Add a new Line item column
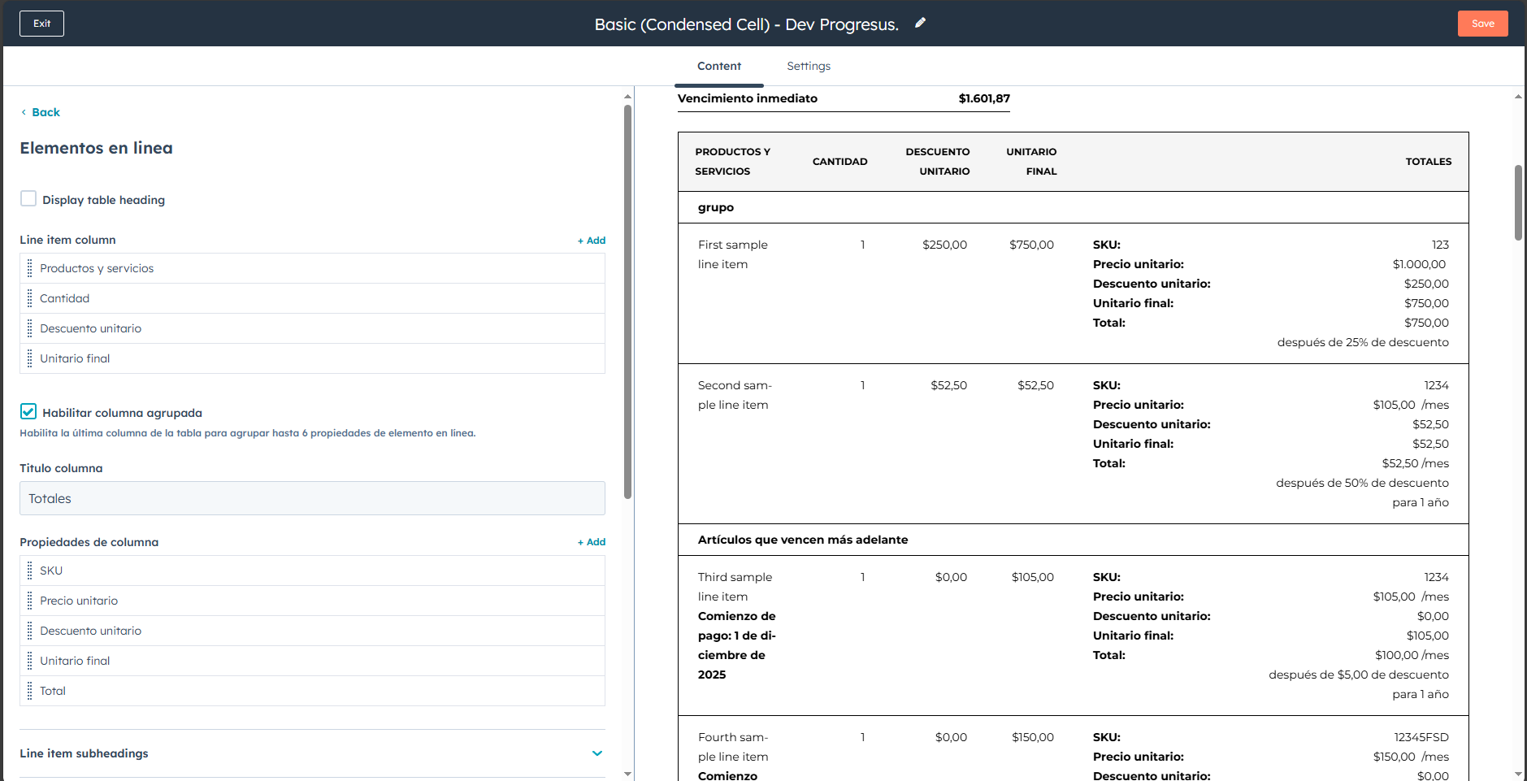The image size is (1527, 781). pos(592,241)
